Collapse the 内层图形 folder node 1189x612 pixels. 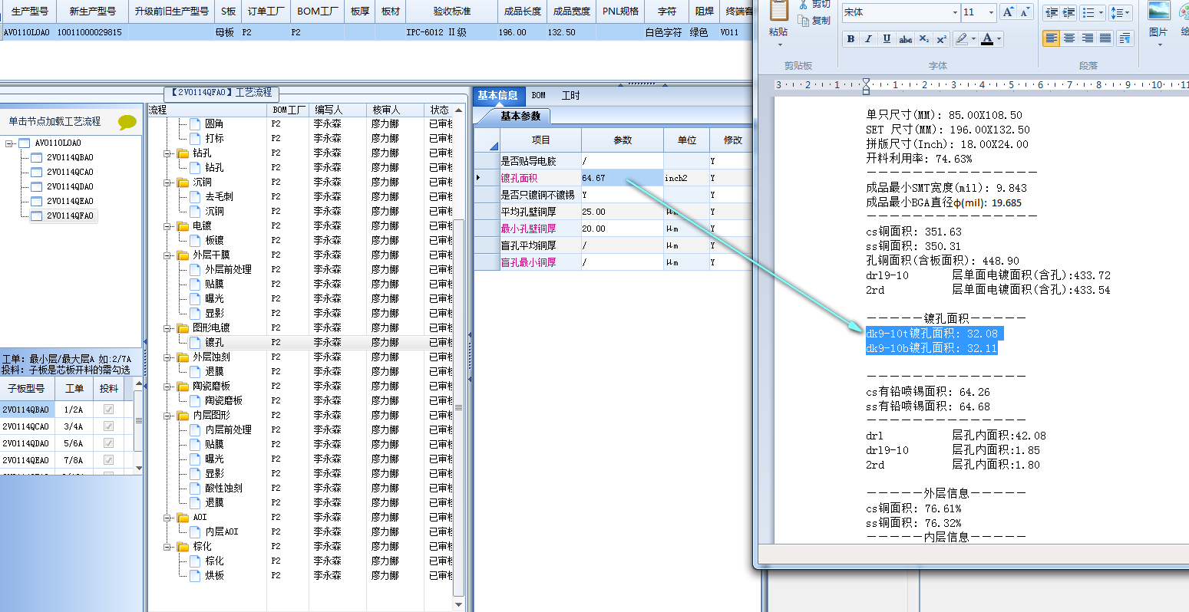tap(167, 416)
